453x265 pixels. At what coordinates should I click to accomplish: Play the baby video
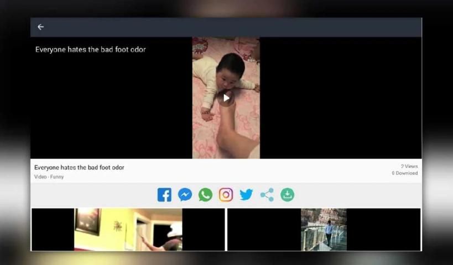226,98
